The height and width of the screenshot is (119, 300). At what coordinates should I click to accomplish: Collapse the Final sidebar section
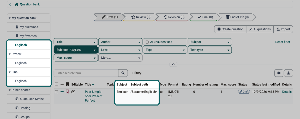10,72
